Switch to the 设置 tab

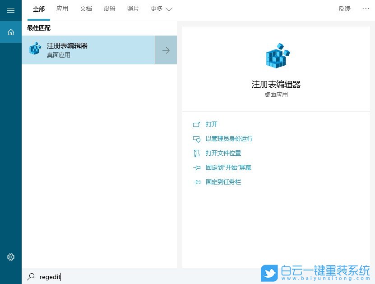tap(109, 9)
